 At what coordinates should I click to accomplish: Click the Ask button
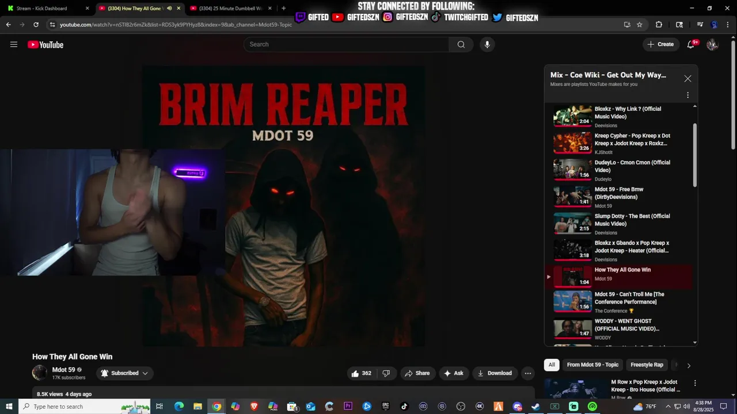click(453, 373)
